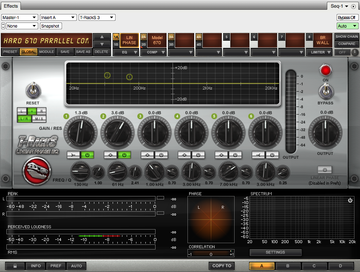Click the DELETE preset button

coord(102,52)
